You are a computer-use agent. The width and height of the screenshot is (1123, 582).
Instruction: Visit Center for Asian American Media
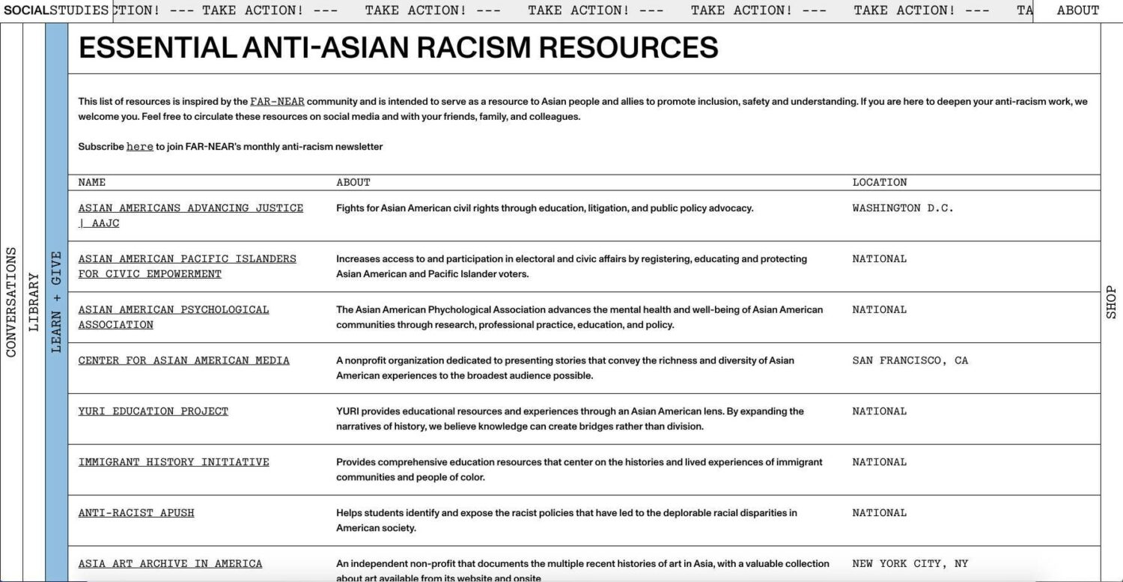(x=184, y=360)
